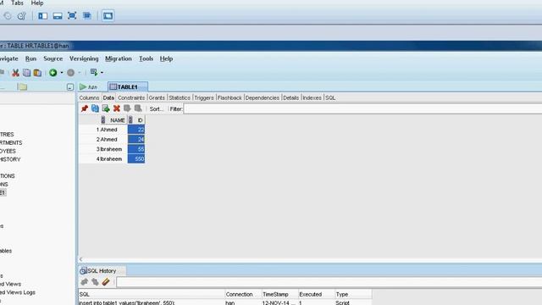Select the SQL History tab

click(x=102, y=271)
